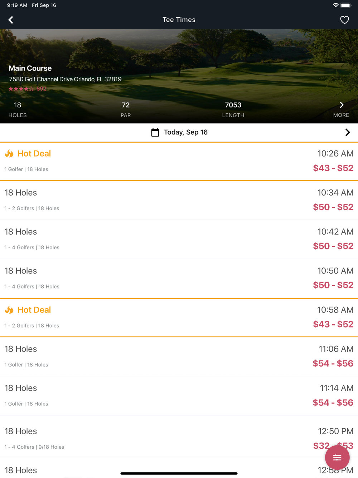The image size is (358, 478).
Task: Book the 10:58 AM Hot Deal
Action: (179, 317)
